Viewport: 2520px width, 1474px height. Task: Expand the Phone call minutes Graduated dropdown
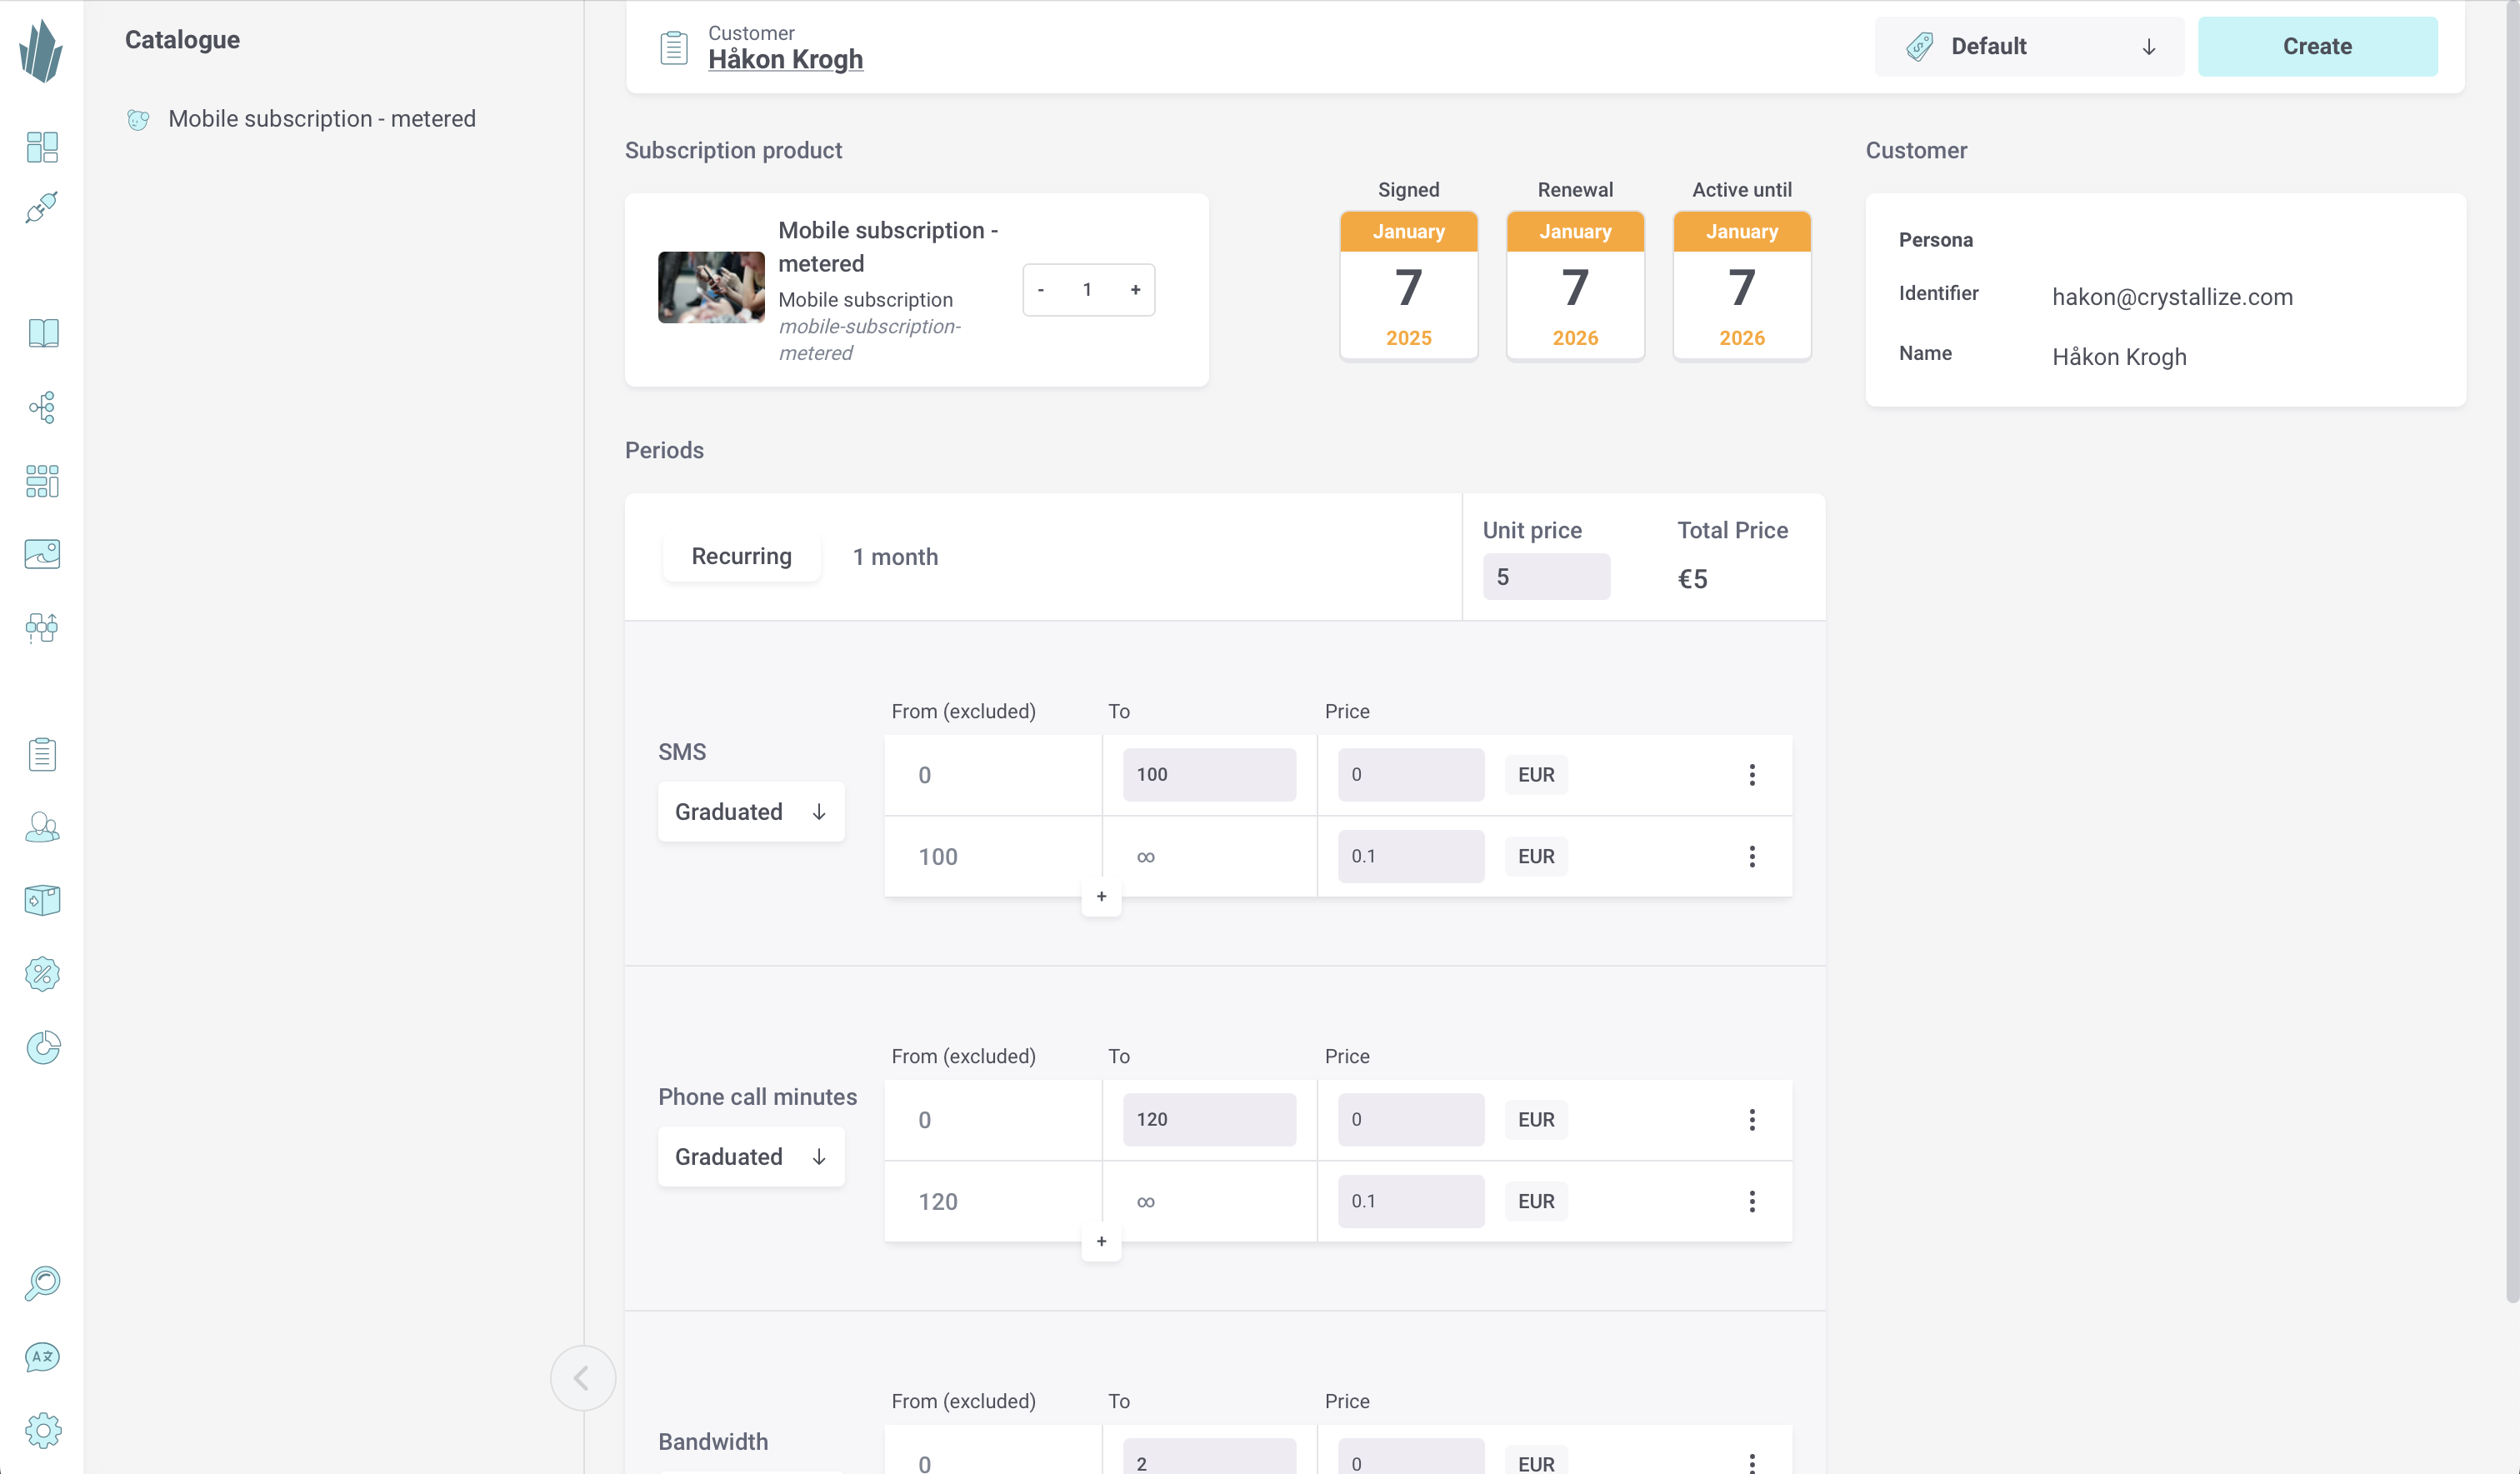[x=751, y=1157]
